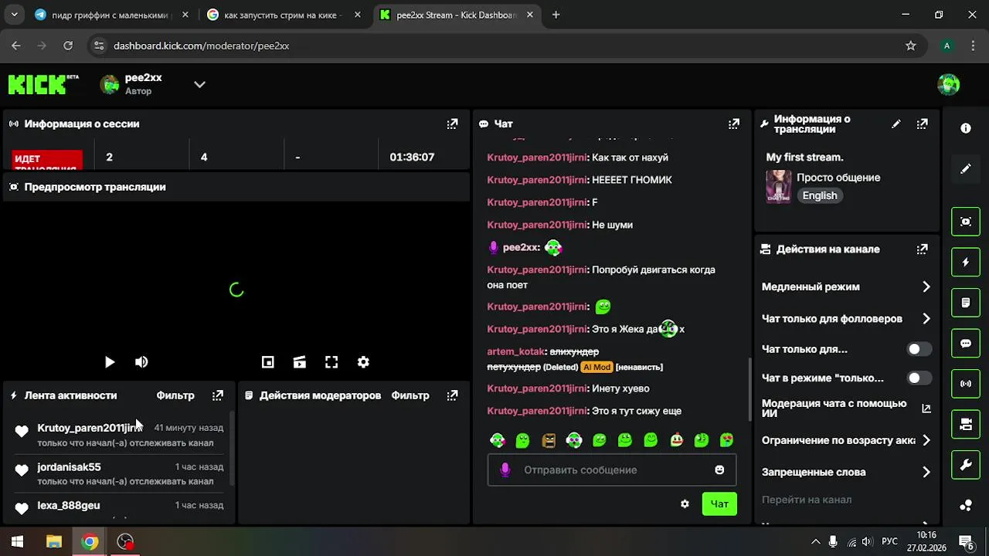Send message with the green Чат button

point(719,503)
